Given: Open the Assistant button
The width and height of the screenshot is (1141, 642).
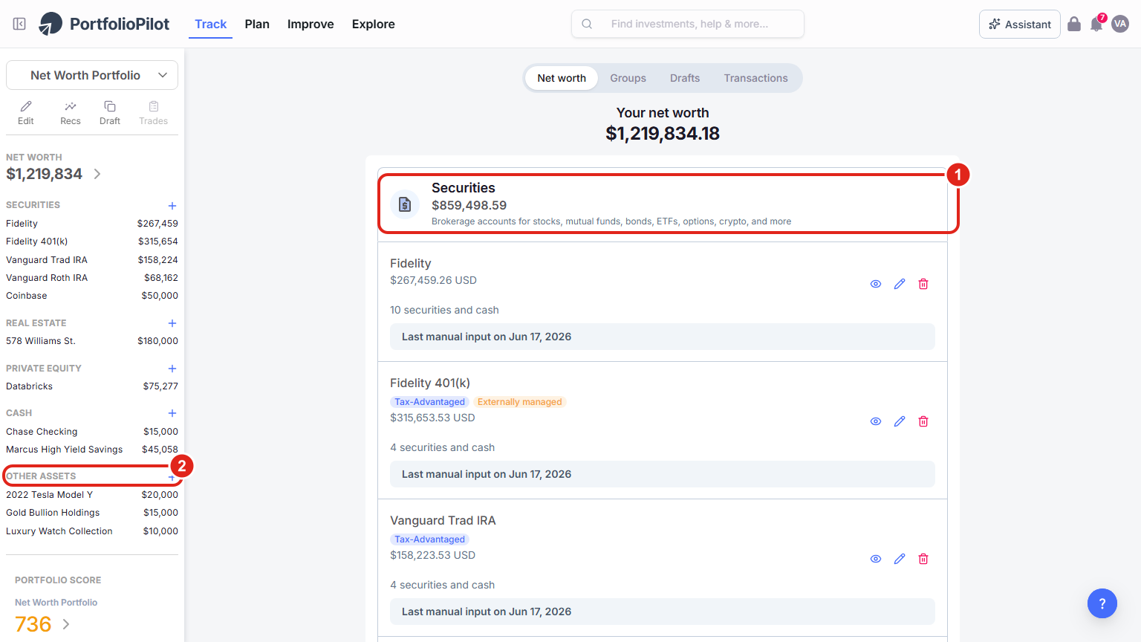Looking at the screenshot, I should coord(1020,24).
